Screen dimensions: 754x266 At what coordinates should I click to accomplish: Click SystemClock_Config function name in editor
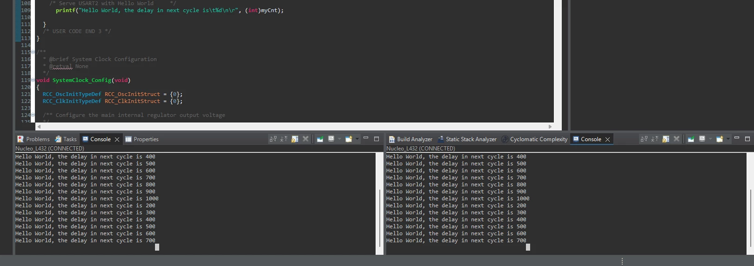(x=82, y=80)
